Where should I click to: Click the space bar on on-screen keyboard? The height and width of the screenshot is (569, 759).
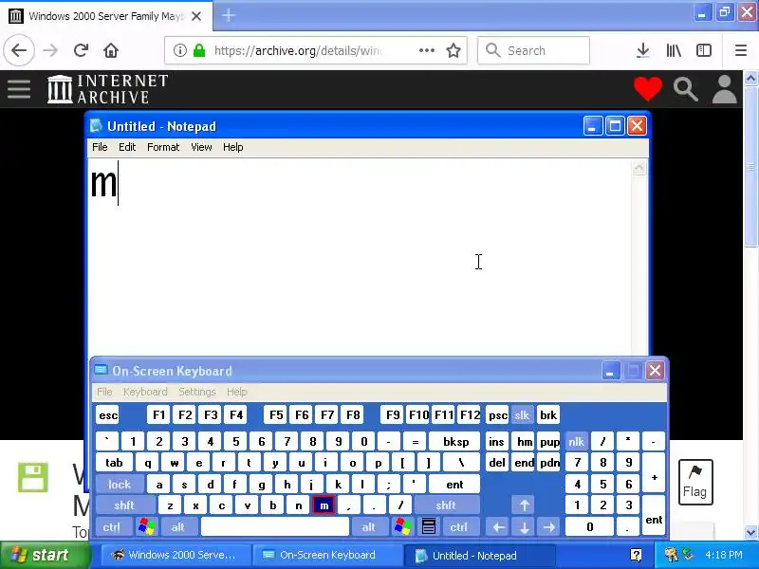(x=274, y=526)
